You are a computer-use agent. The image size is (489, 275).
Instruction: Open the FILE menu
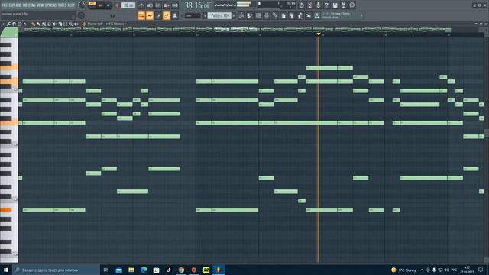point(5,5)
